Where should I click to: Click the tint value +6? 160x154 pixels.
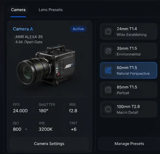pos(74,129)
